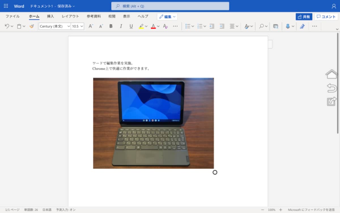Click the back arrow icon on the right edge
Screen dimensions: 340x213
[x=331, y=88]
